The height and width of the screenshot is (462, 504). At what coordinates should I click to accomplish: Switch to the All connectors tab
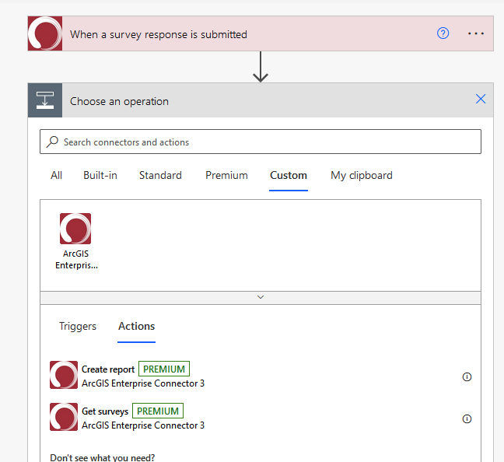click(x=56, y=175)
